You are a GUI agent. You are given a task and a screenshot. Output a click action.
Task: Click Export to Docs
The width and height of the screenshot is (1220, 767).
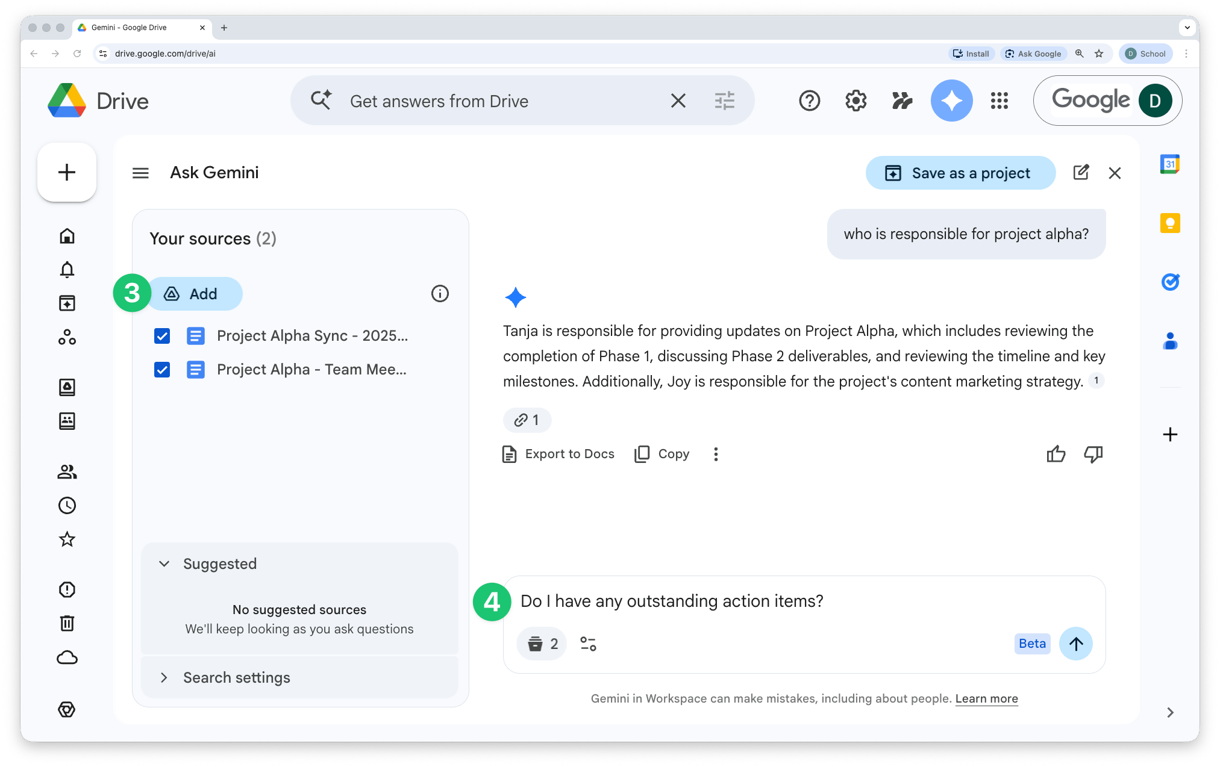pyautogui.click(x=558, y=454)
